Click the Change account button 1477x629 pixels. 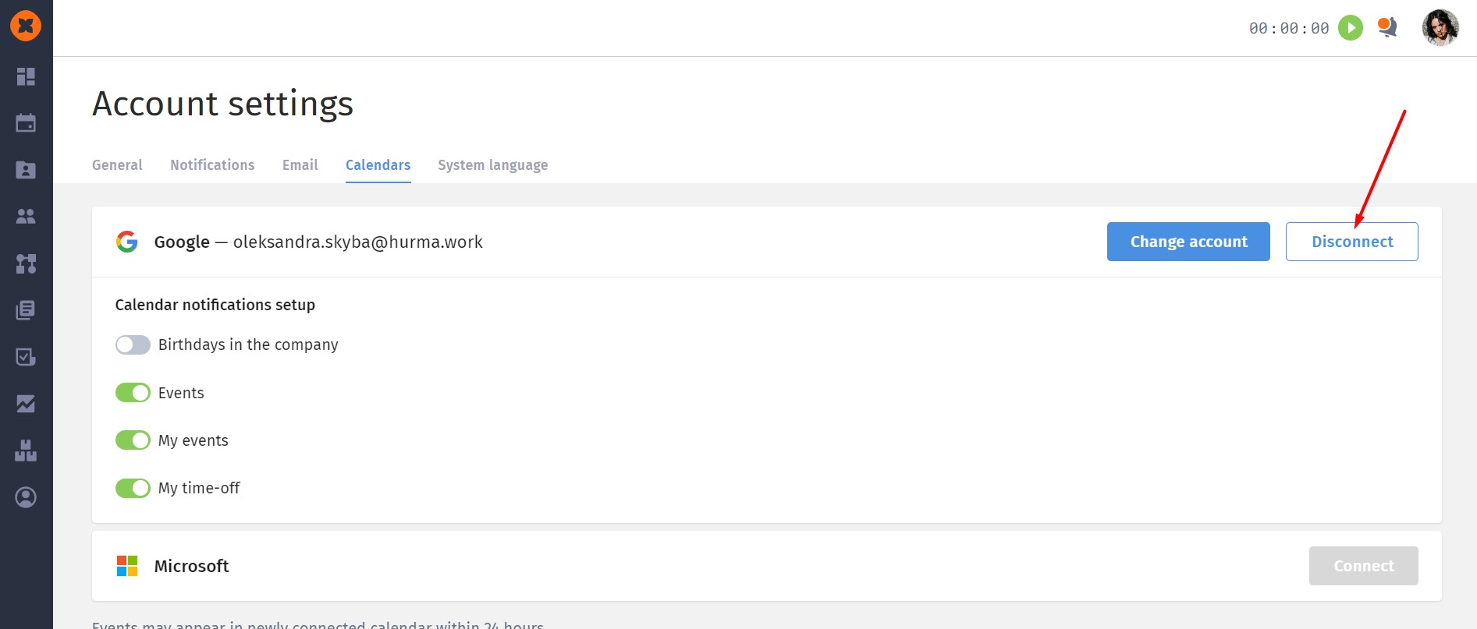1188,242
